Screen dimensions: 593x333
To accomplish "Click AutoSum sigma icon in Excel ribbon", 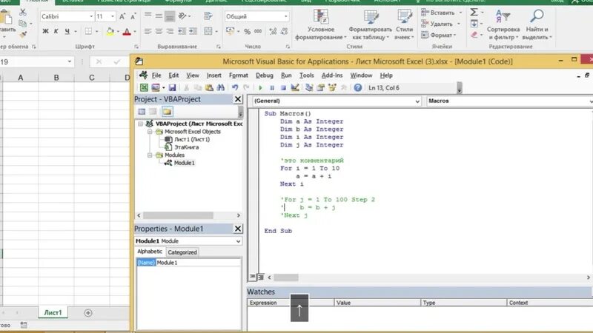I will tap(474, 12).
